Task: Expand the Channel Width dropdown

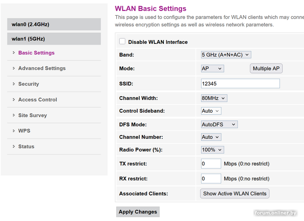Action: pos(214,98)
